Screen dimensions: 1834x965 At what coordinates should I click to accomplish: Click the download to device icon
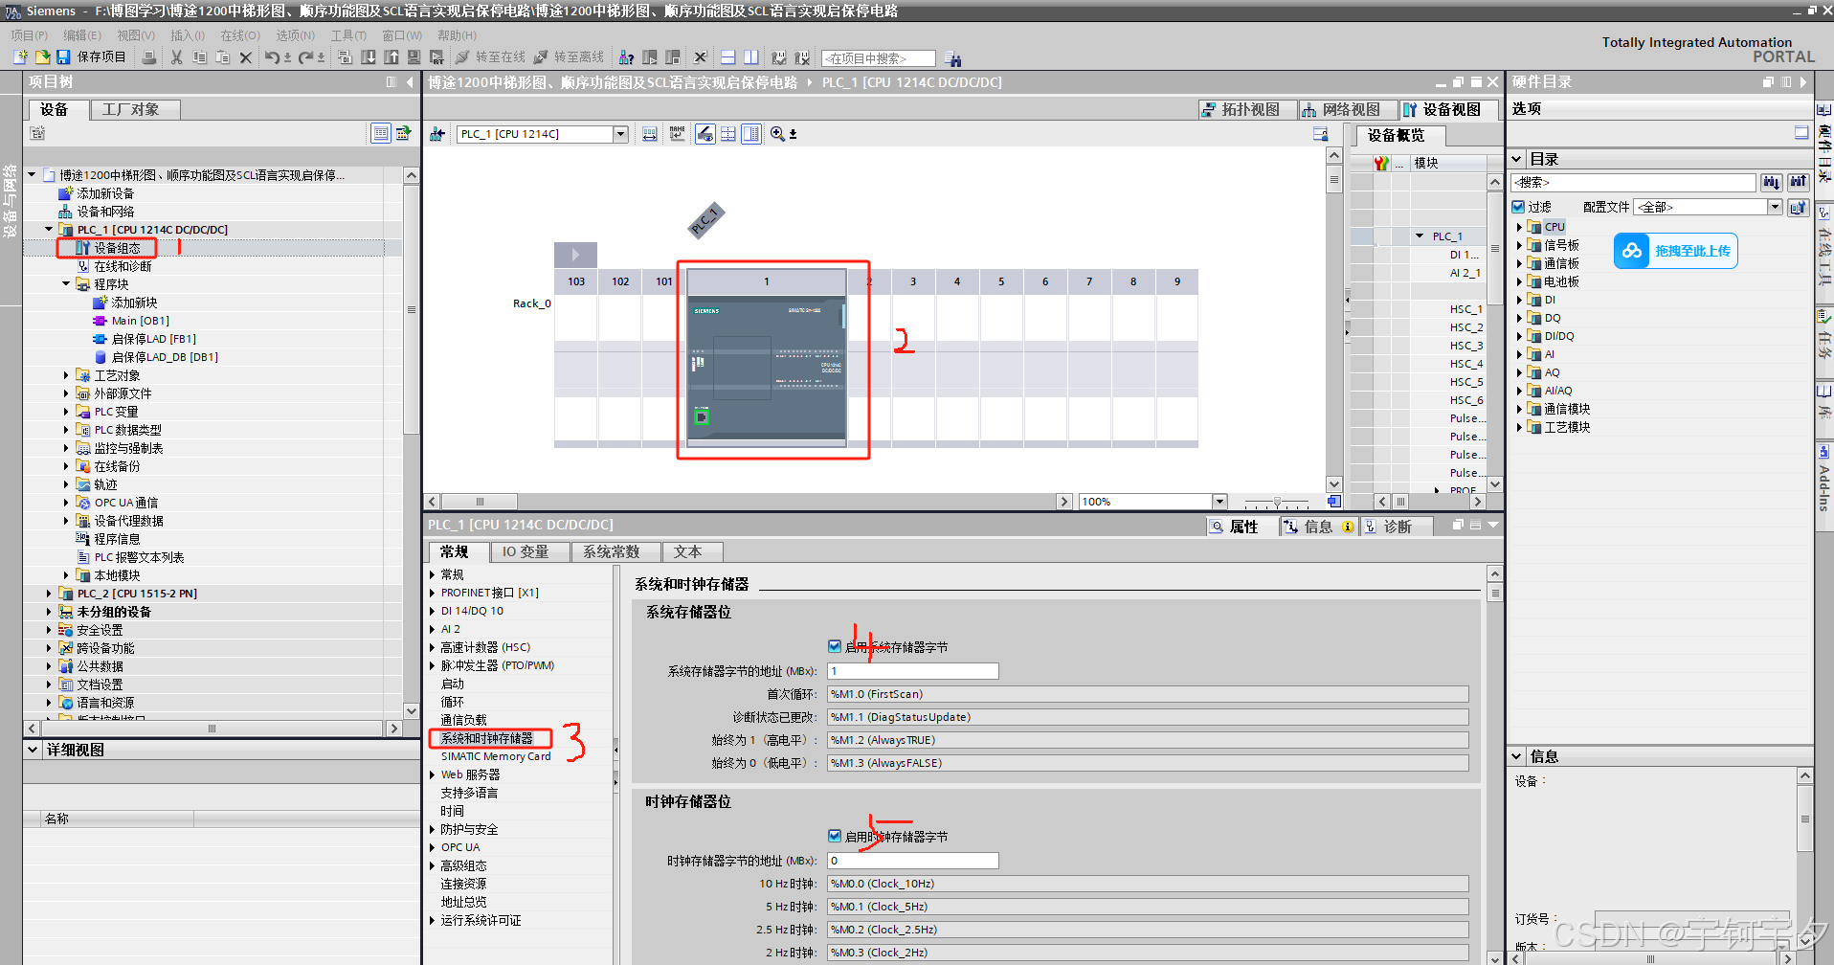pos(369,57)
